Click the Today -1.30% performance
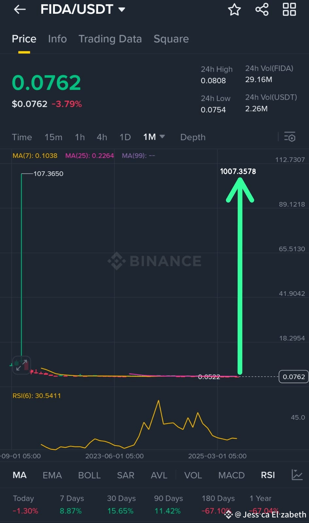 pos(25,504)
